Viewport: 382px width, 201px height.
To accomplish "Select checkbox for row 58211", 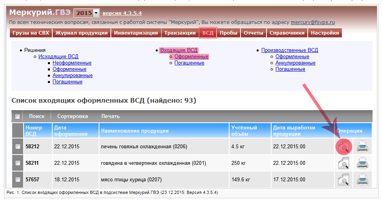I will click(x=18, y=163).
